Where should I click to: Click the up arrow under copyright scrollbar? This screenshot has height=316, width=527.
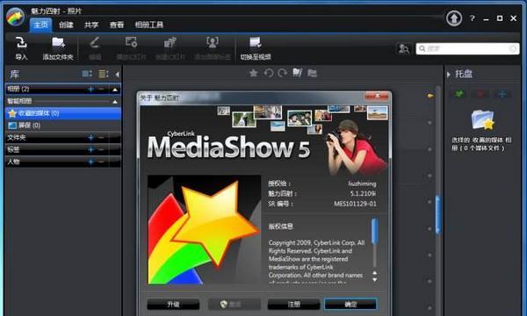click(374, 273)
